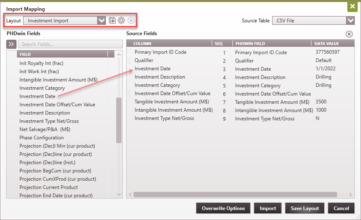Screen dimensions: 361x220
Task: Select Investment Category in PHDwin Fields list
Action: pyautogui.click(x=42, y=88)
